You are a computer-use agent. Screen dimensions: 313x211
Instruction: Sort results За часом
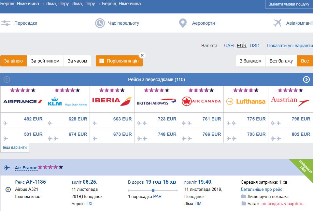point(77,61)
